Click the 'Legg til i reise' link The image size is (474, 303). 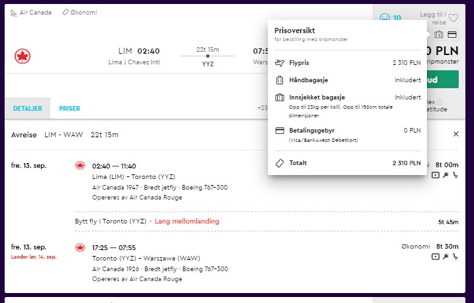pos(433,19)
